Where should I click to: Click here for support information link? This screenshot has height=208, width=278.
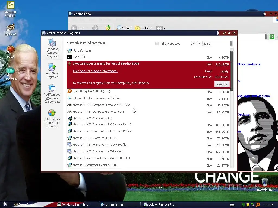point(95,71)
